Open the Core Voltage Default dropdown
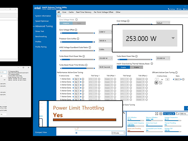This screenshot has width=188, height=141. [163, 23]
